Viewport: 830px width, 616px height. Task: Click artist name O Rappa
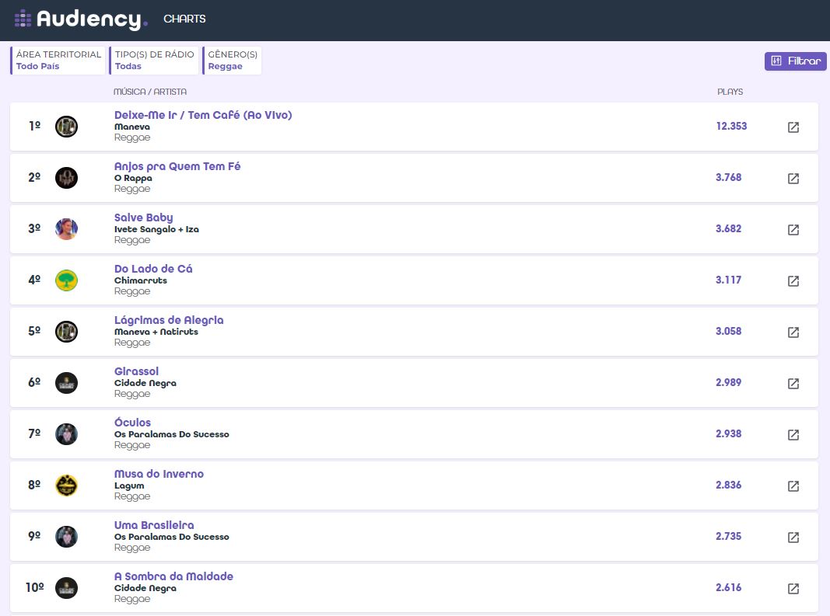tap(133, 178)
